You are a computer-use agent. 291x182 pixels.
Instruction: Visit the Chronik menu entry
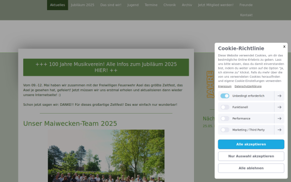pos(170,5)
